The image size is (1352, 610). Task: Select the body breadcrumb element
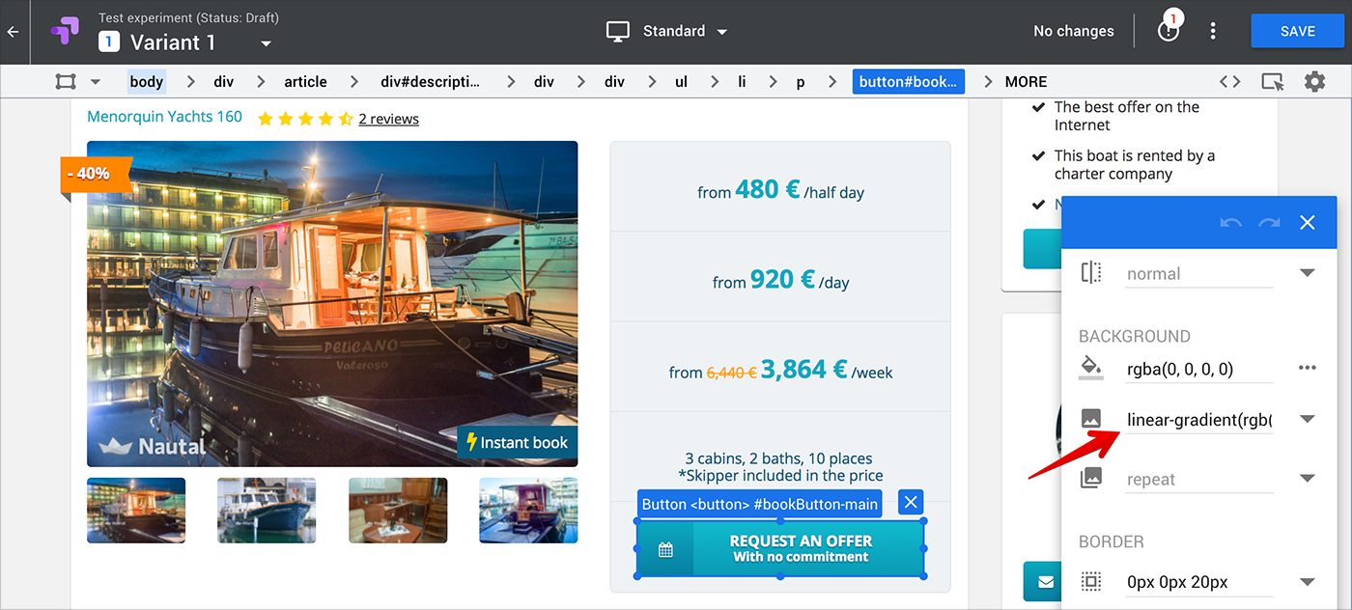pyautogui.click(x=146, y=82)
